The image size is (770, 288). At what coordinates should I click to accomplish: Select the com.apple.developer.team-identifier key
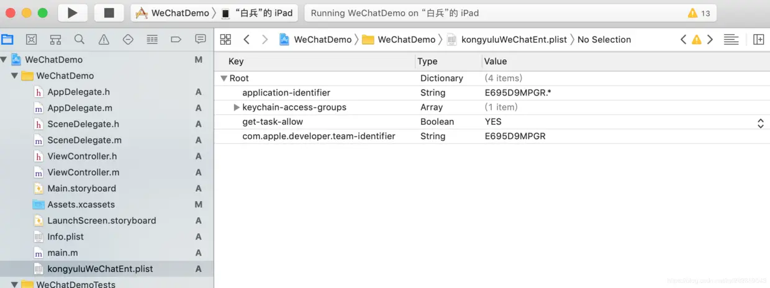tap(319, 136)
